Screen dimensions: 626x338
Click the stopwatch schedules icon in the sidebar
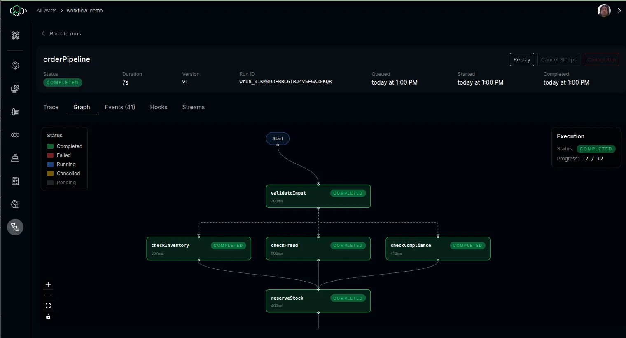click(15, 204)
